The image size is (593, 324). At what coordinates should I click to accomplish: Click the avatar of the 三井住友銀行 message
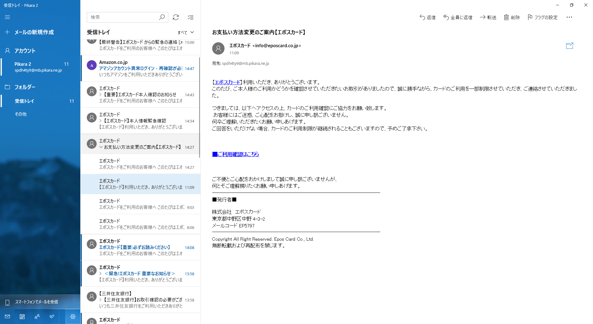92,297
